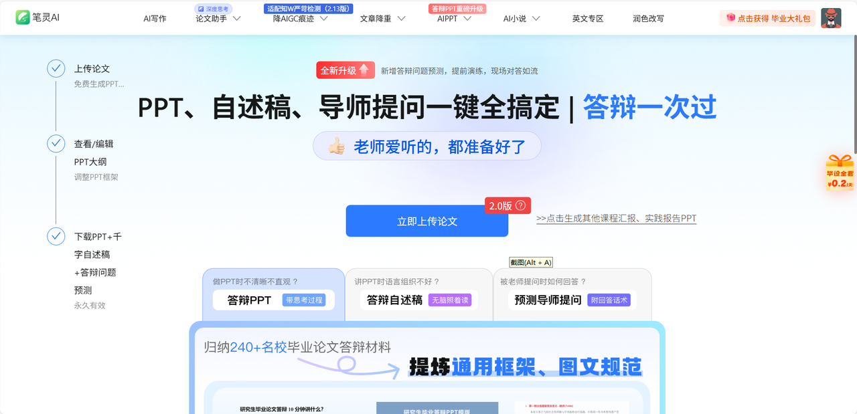Viewport: 857px width, 414px height.
Task: Click the 答辩PPT重磅升级 badge
Action: [x=457, y=9]
